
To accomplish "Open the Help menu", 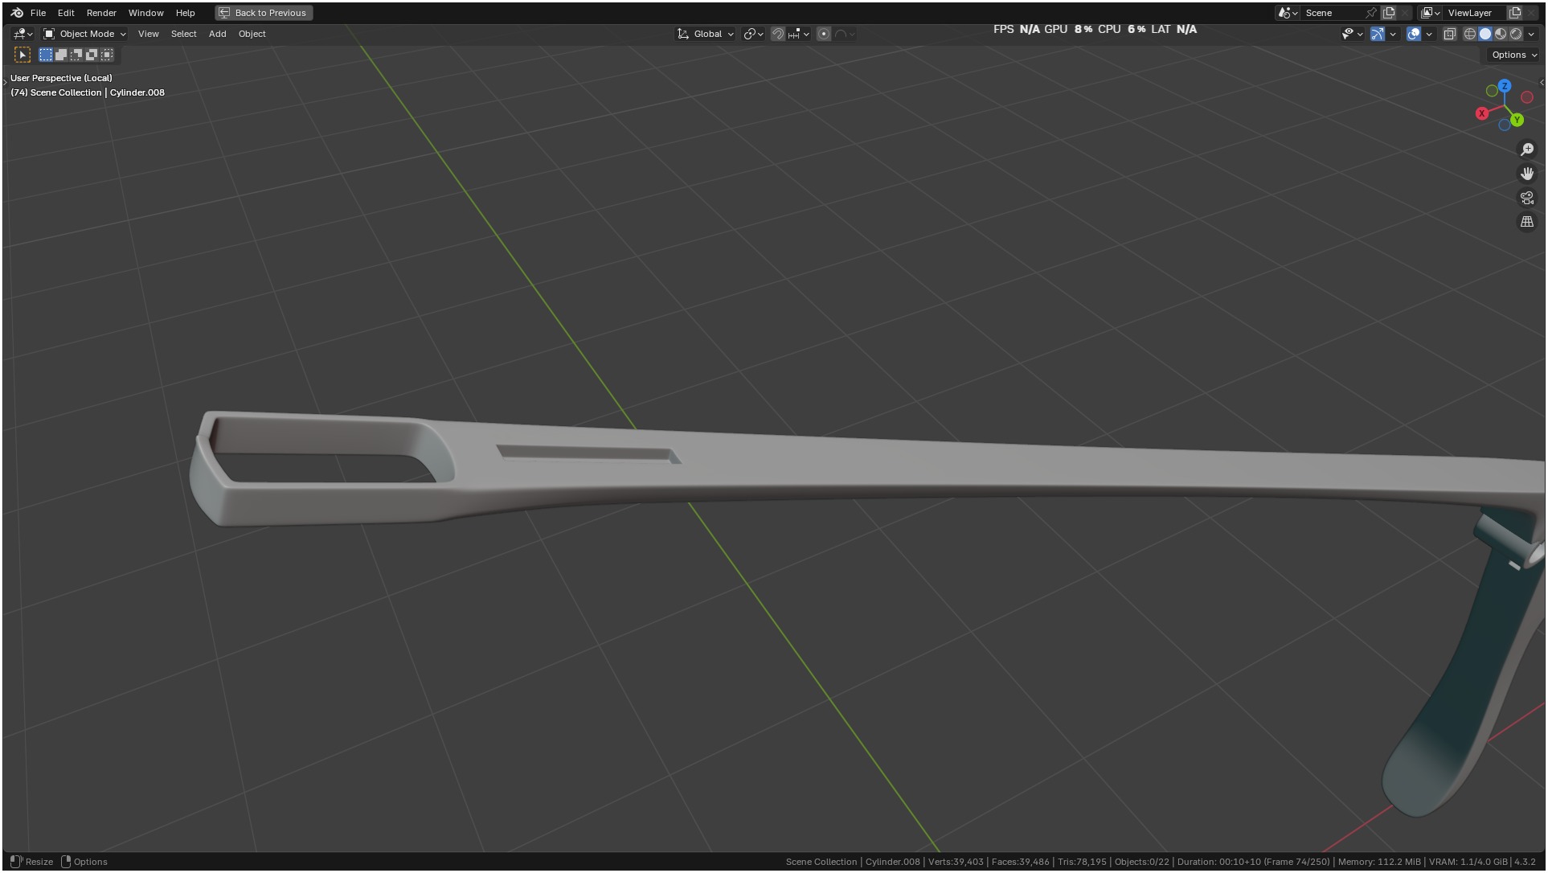I will point(185,13).
